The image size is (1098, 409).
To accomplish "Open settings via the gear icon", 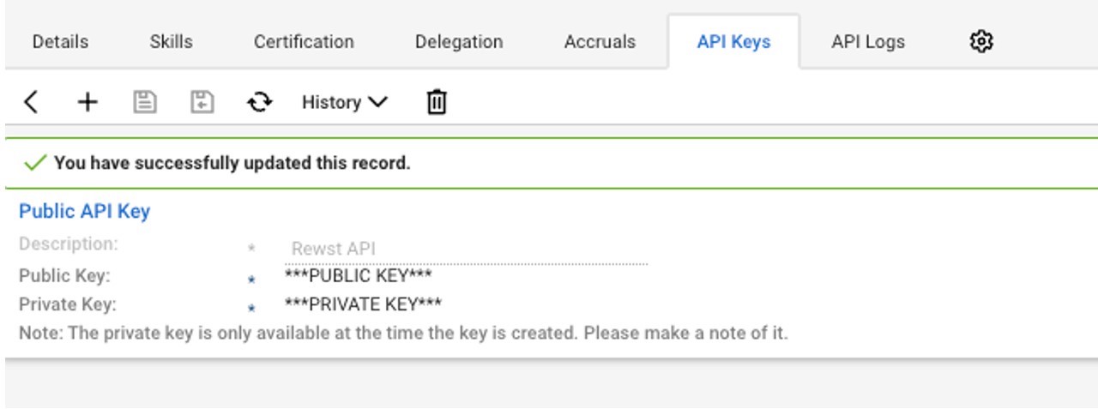I will tap(981, 41).
